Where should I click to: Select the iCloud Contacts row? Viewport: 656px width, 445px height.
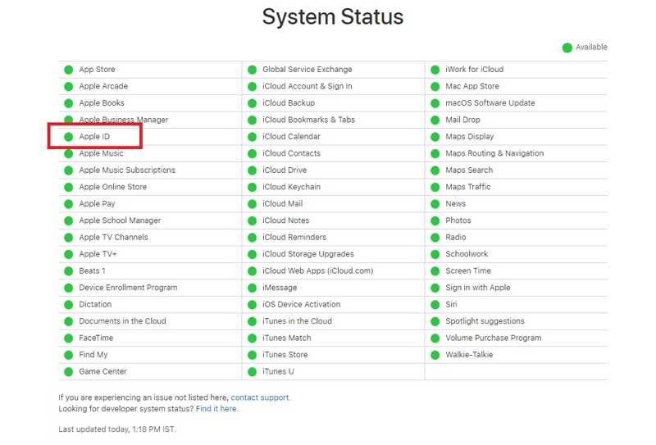[334, 153]
